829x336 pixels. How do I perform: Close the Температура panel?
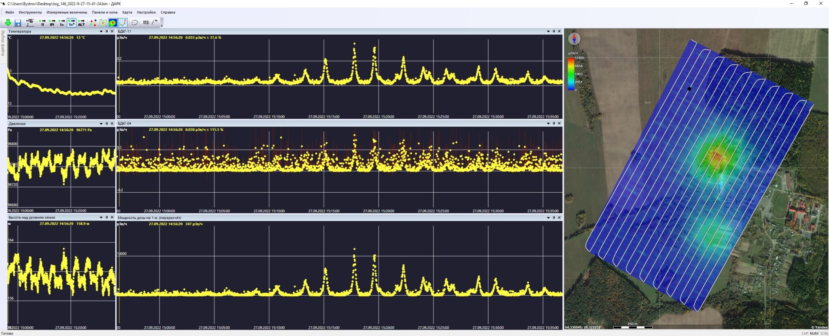pos(112,31)
